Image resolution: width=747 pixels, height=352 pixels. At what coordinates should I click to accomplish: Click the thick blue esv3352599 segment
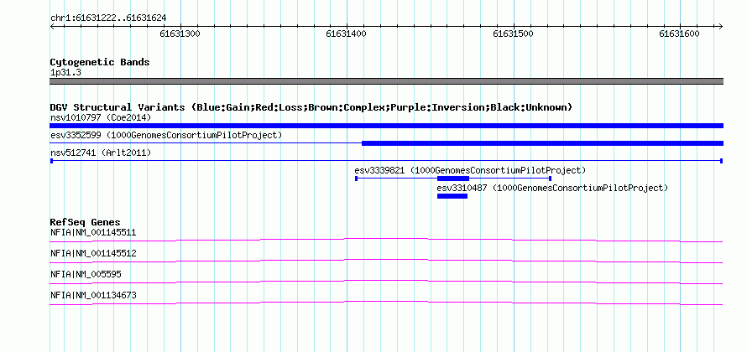click(x=542, y=143)
